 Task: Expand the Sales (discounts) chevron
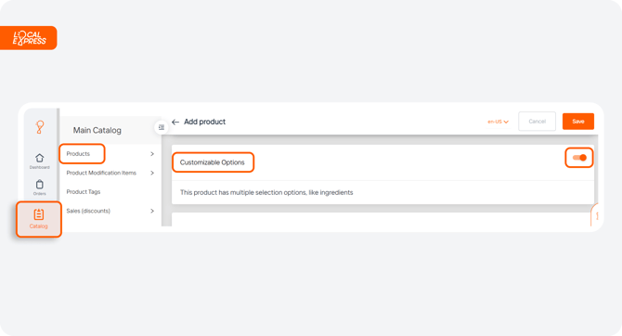(152, 211)
